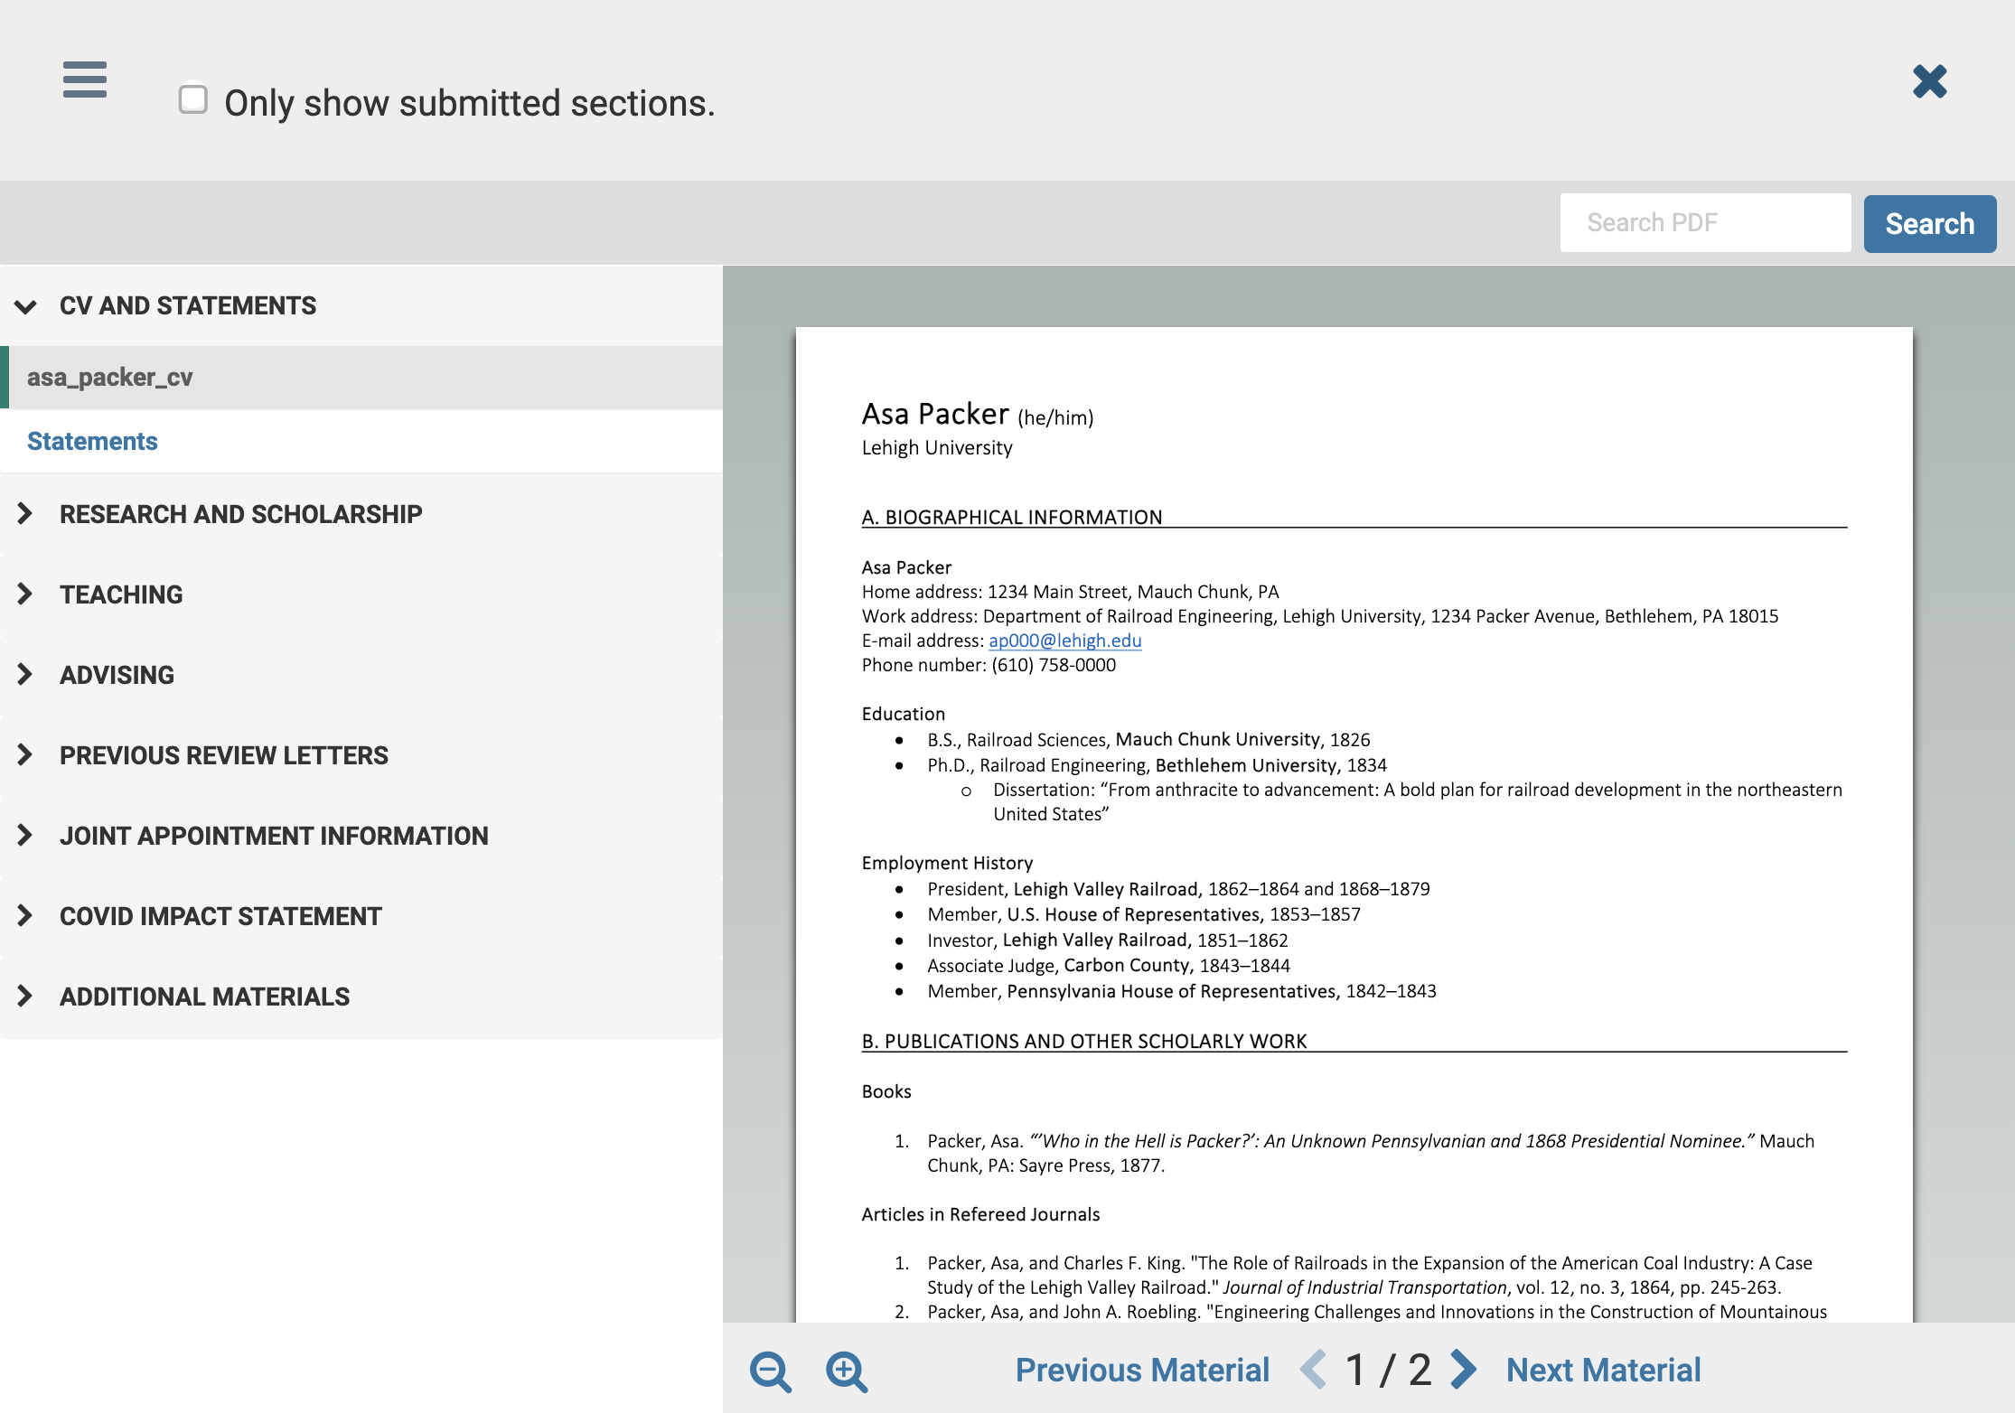2015x1413 pixels.
Task: Collapse the CV AND STATEMENTS section
Action: pos(361,305)
